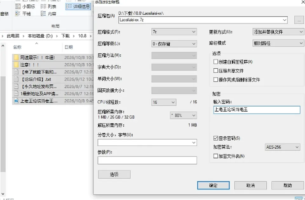Select the 内容 layout icon
305x200 pixels.
click(43, 13)
